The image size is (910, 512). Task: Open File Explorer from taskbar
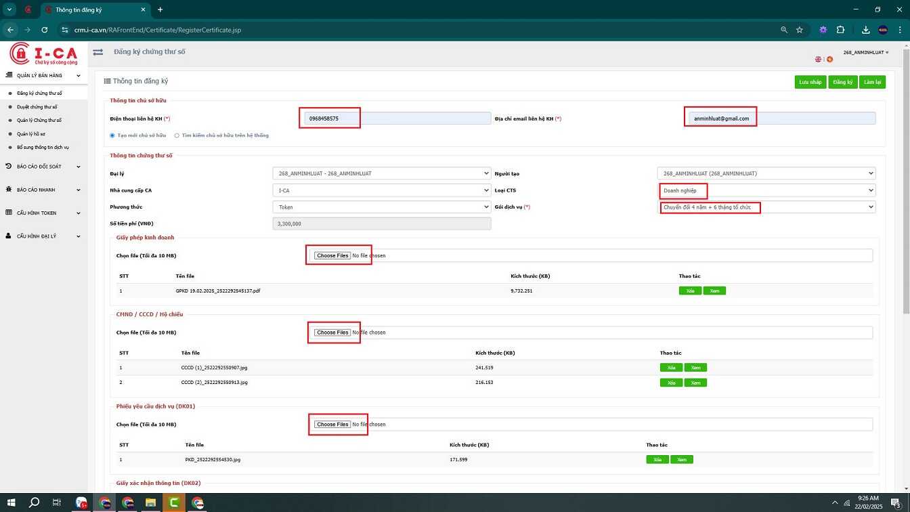point(151,503)
